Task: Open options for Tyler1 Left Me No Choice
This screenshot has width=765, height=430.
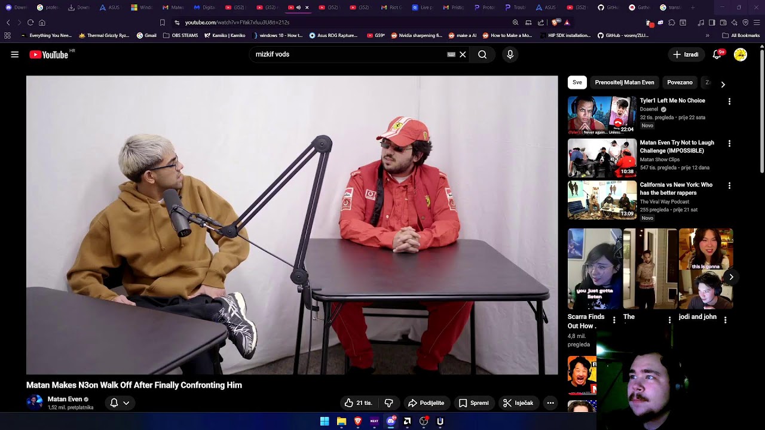Action: tap(729, 102)
